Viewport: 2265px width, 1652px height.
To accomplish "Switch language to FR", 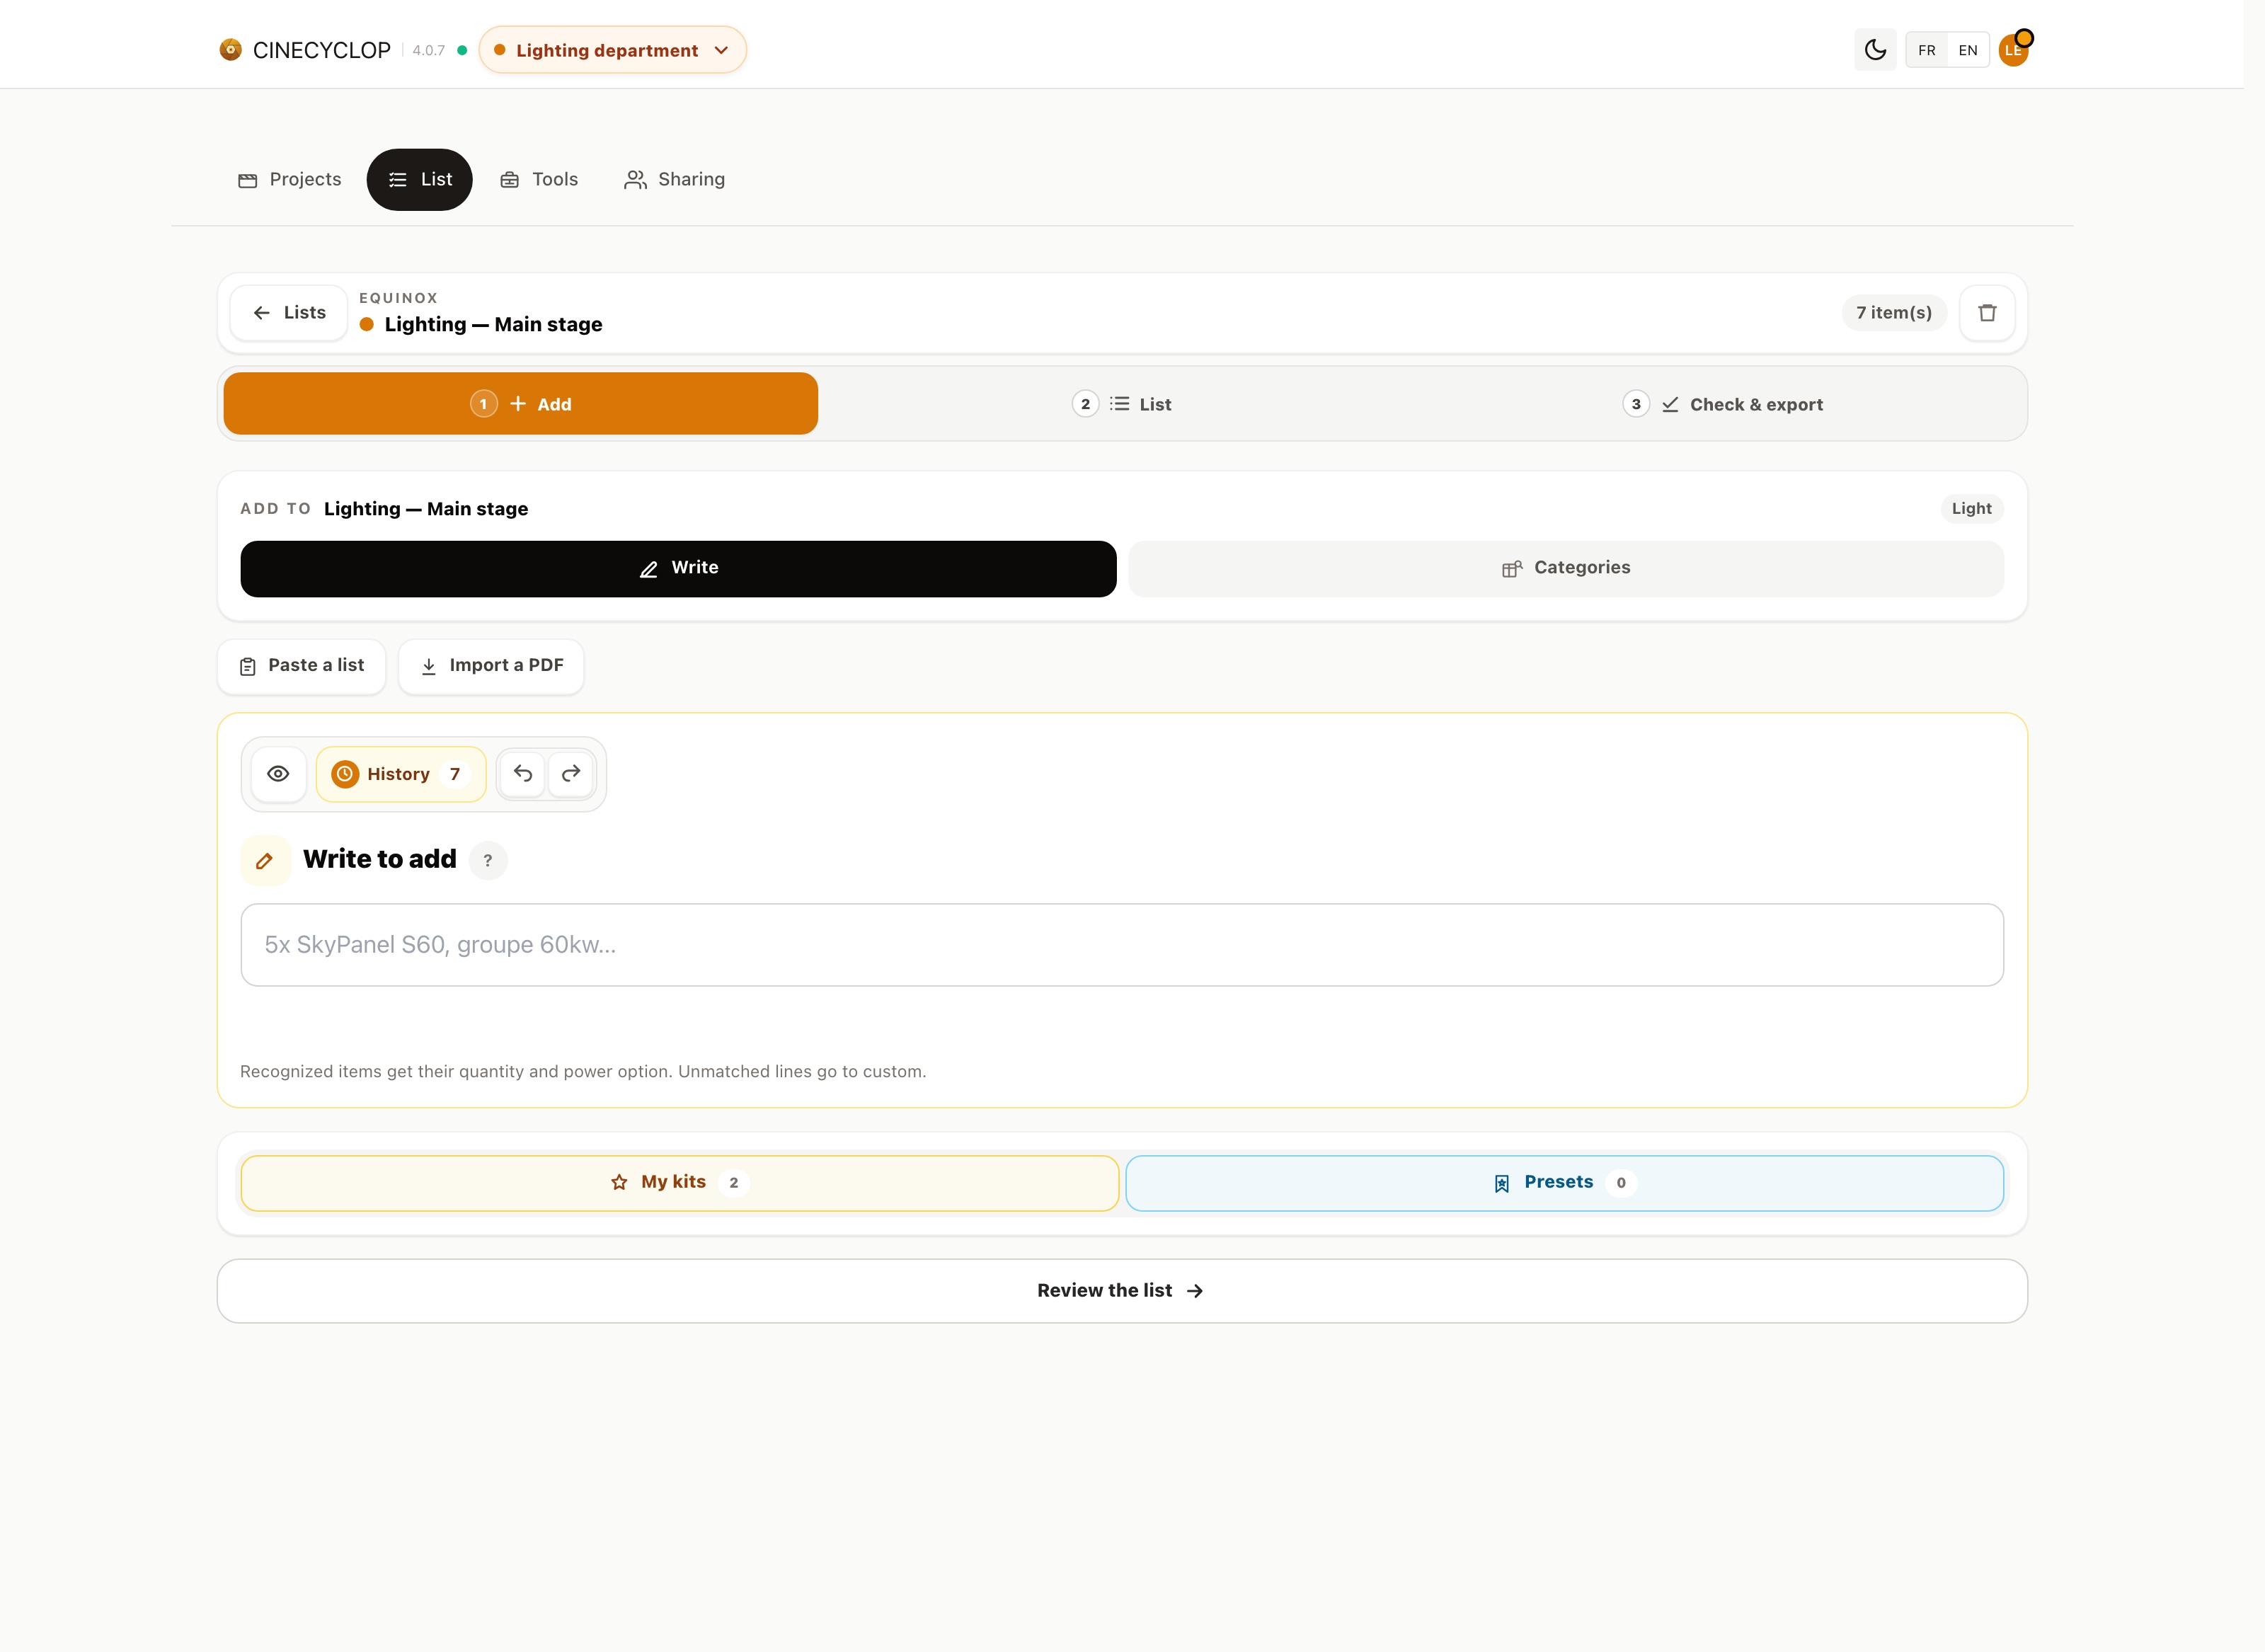I will tap(1926, 50).
